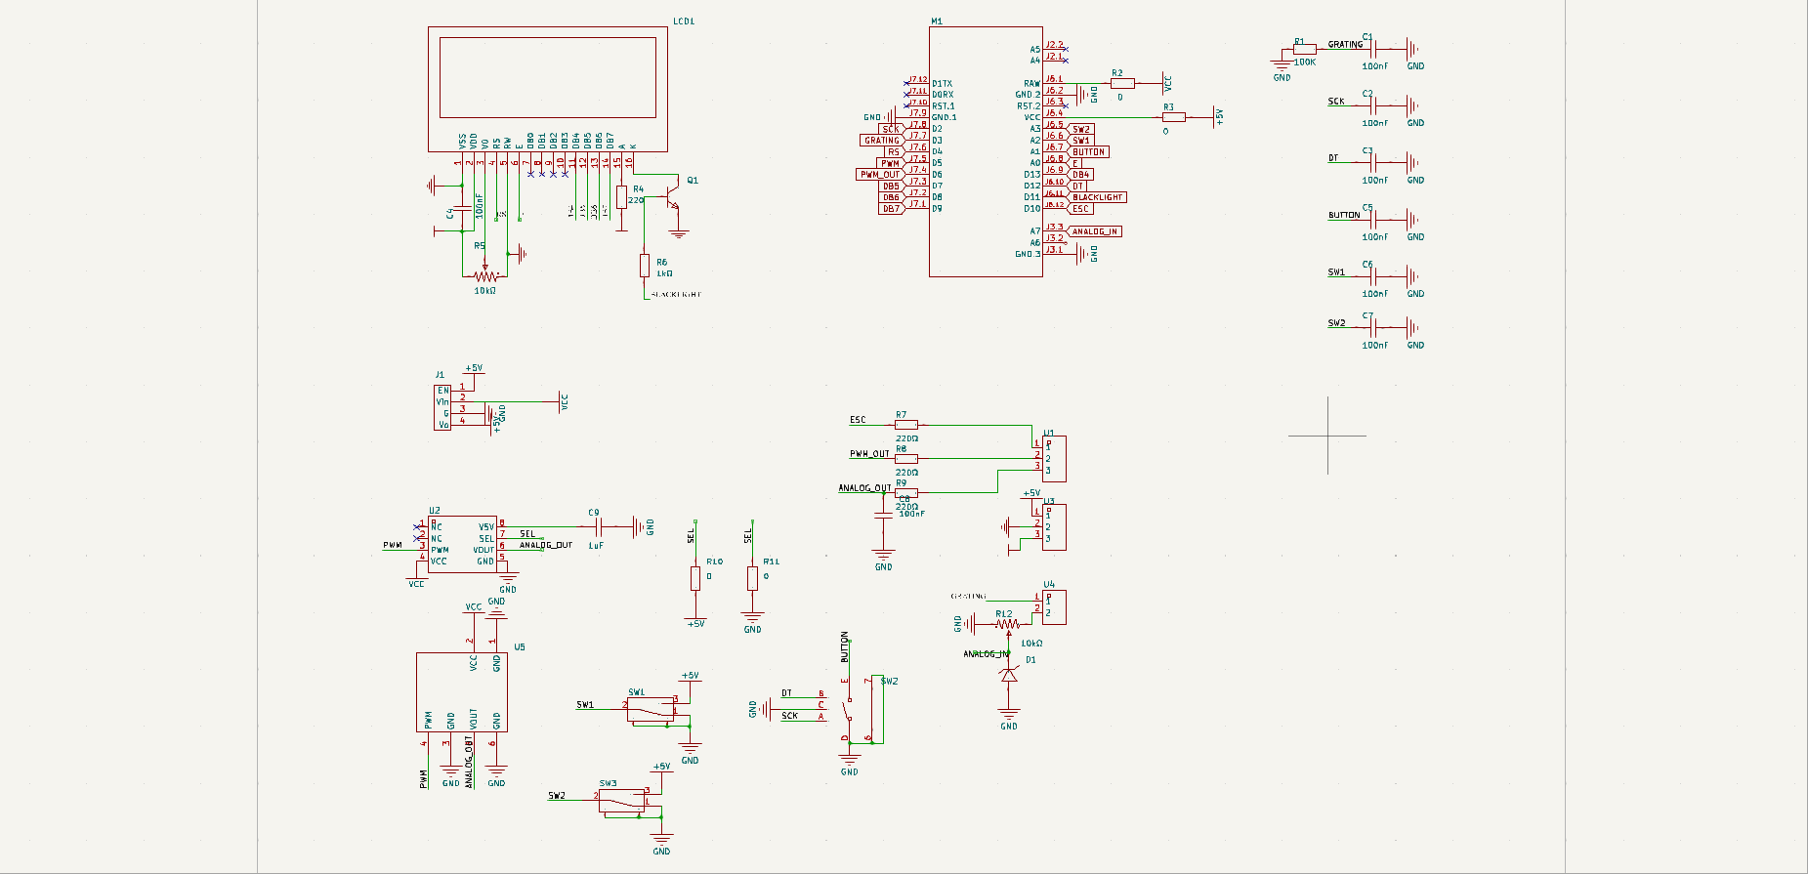
Task: Click the R6 1kΩ resistor symbol
Action: tap(645, 266)
